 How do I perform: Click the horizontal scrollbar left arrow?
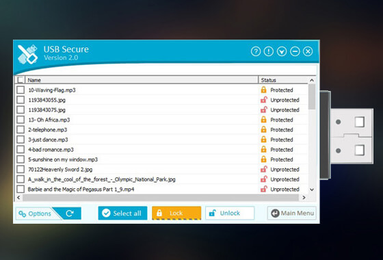click(19, 197)
